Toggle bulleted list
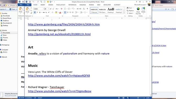This screenshot has height=99, width=176. (65, 9)
